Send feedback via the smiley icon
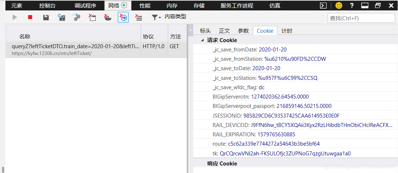This screenshot has width=398, height=173. pyautogui.click(x=339, y=5)
